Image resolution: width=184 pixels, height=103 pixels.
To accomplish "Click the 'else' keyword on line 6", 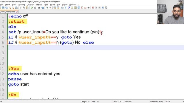I will [x=88, y=43].
